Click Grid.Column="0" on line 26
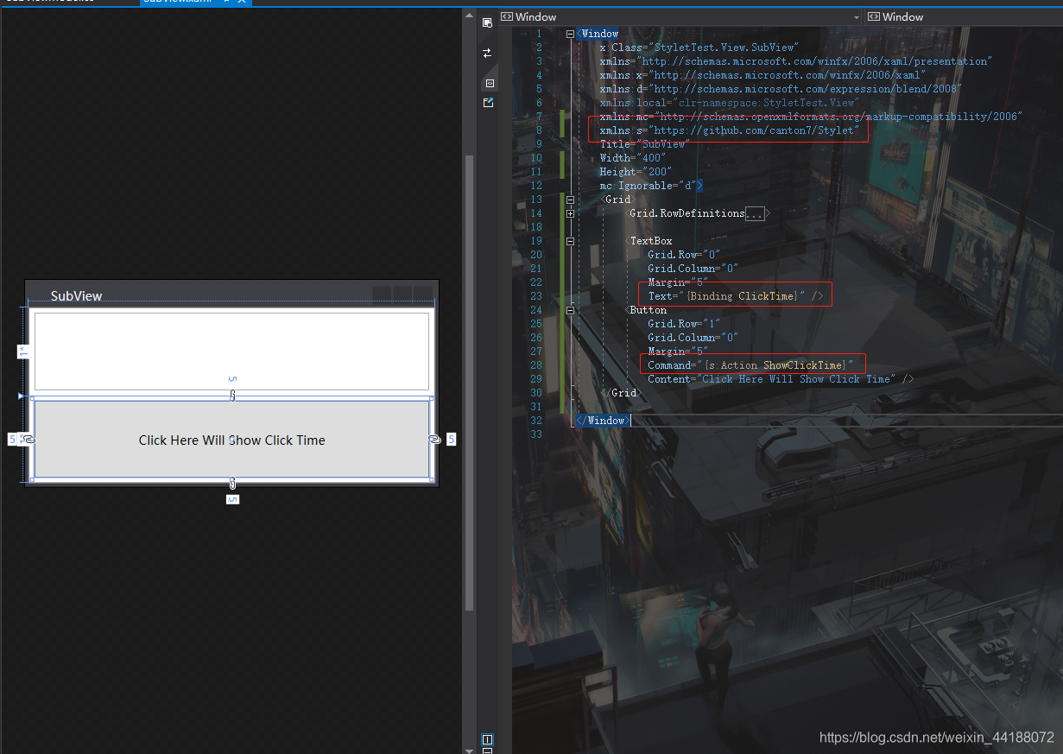 [x=693, y=338]
